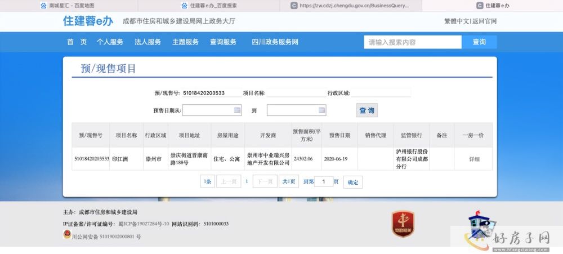Click the 查询 button in the form
Image resolution: width=563 pixels, height=254 pixels.
[367, 110]
